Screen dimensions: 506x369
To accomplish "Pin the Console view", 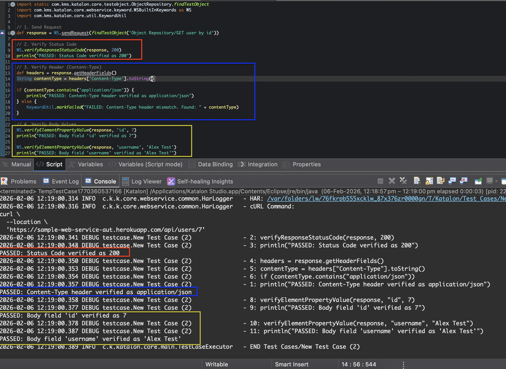I will pyautogui.click(x=478, y=181).
